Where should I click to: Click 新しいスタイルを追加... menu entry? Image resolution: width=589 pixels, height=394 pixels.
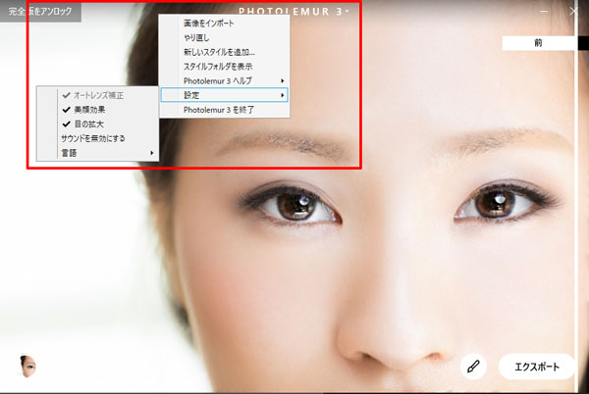coord(224,51)
